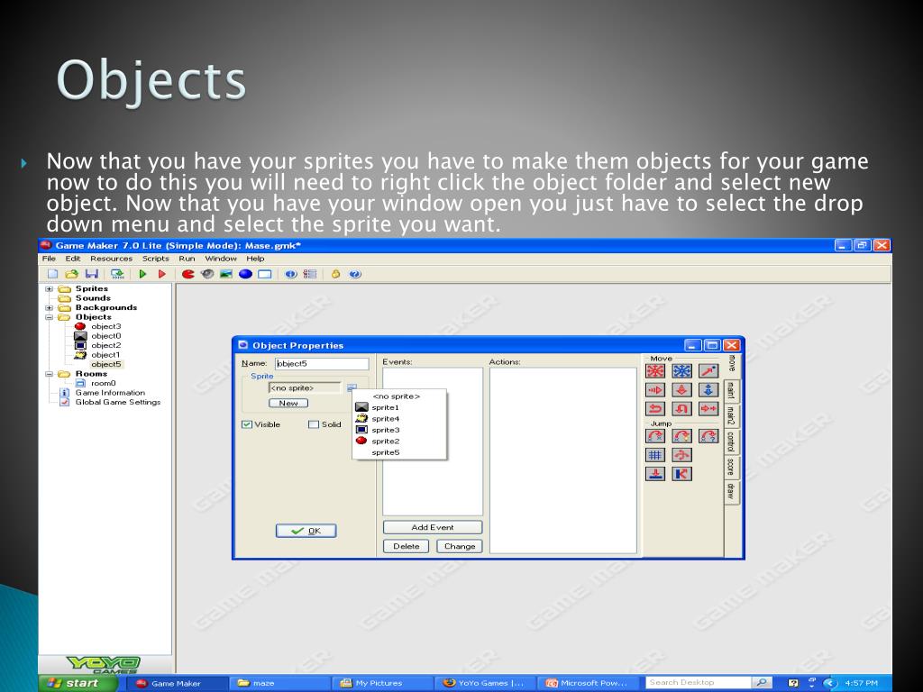
Task: Click the Delete event button
Action: [407, 546]
